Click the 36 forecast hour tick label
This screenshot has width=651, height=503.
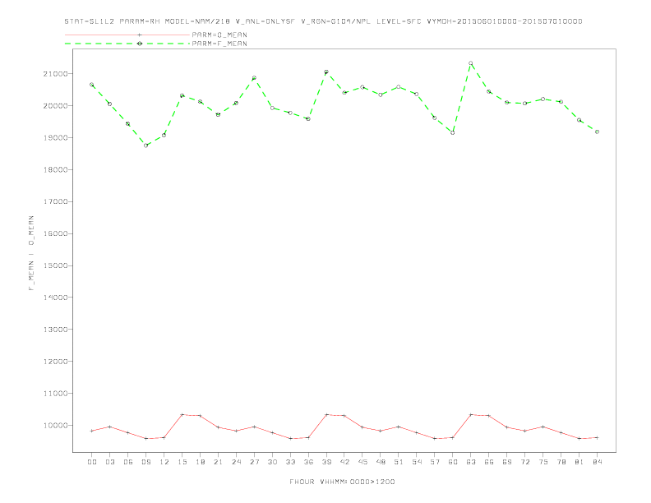(x=308, y=462)
